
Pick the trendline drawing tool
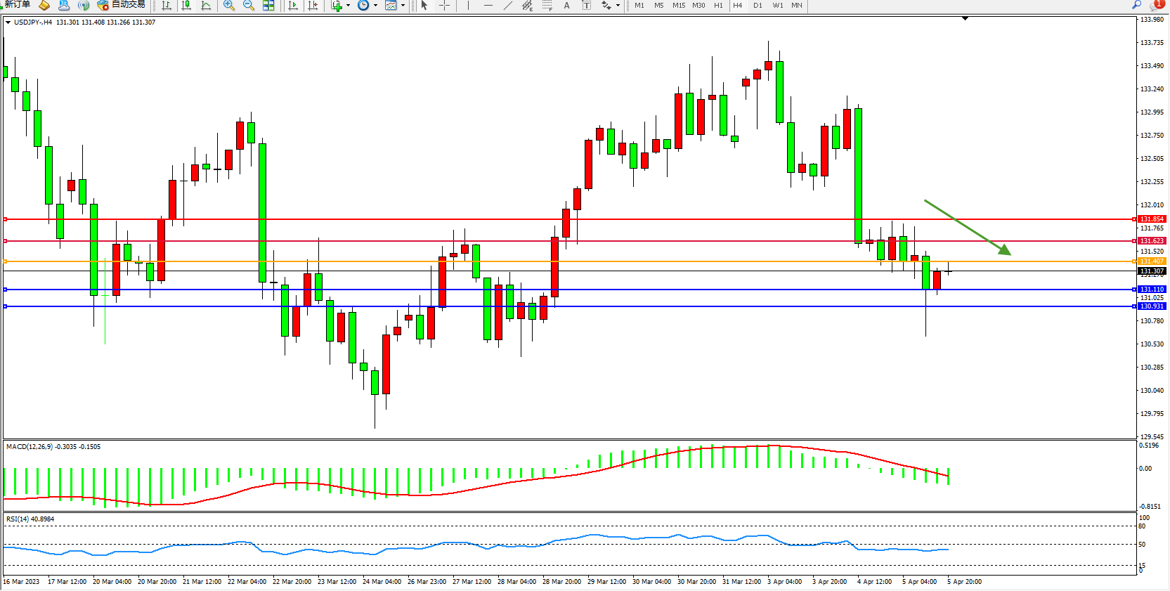[x=508, y=6]
